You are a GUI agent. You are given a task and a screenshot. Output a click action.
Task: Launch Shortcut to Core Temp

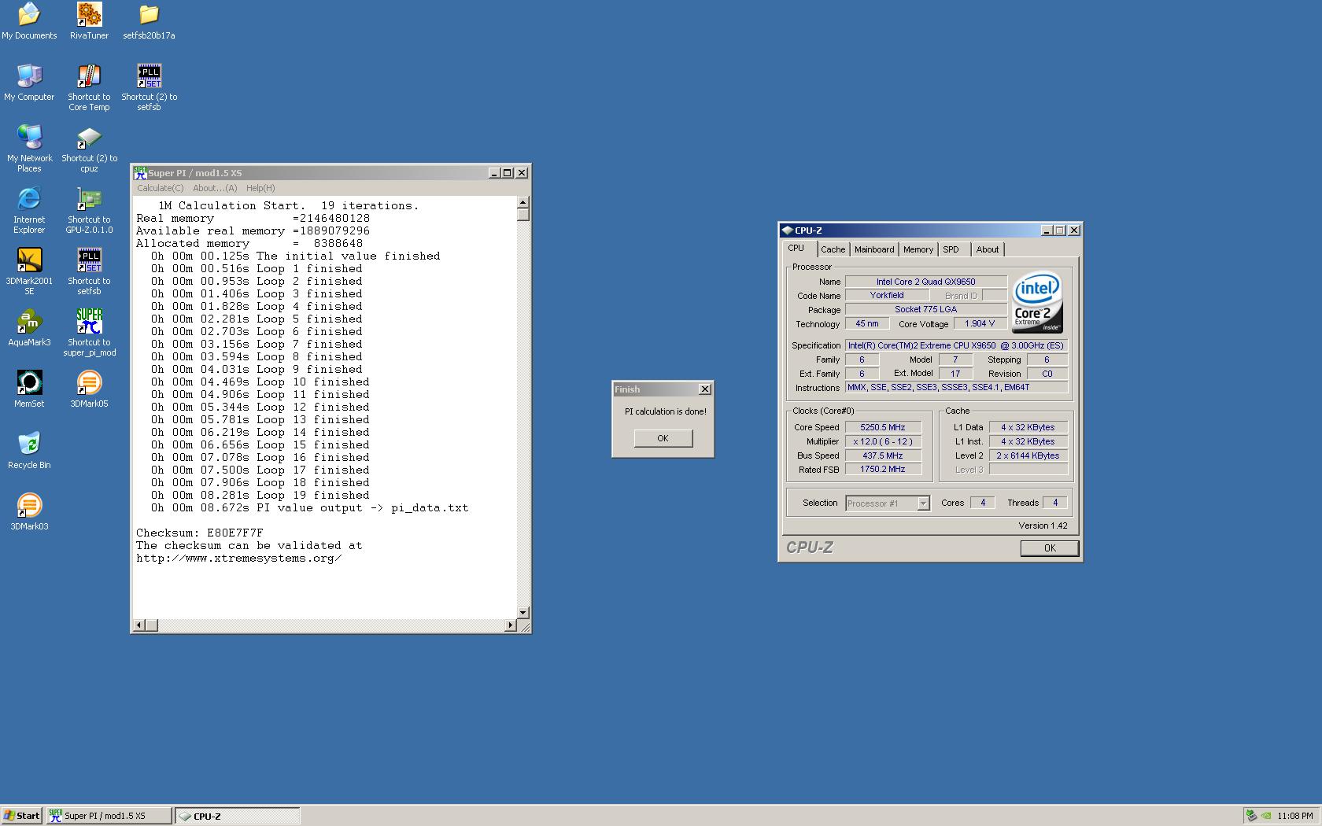point(89,87)
